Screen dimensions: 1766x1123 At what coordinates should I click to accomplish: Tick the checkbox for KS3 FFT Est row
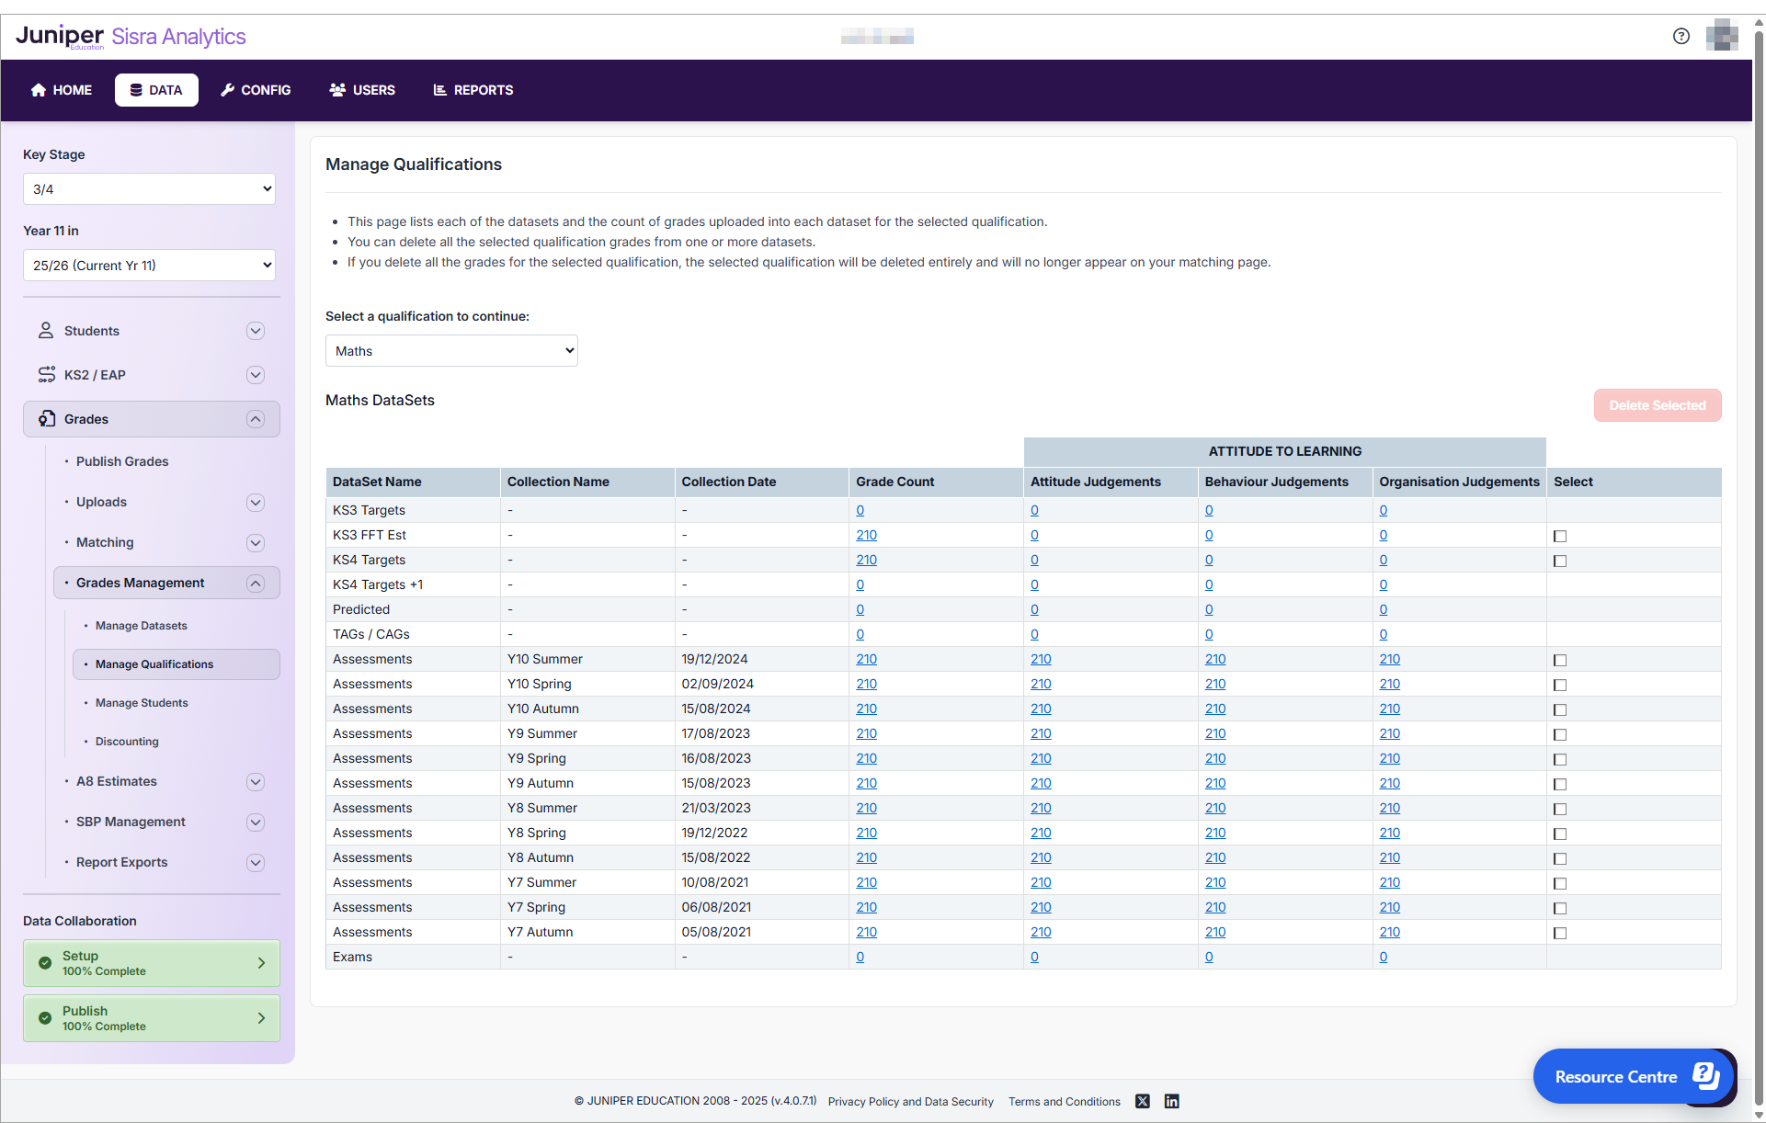tap(1559, 536)
